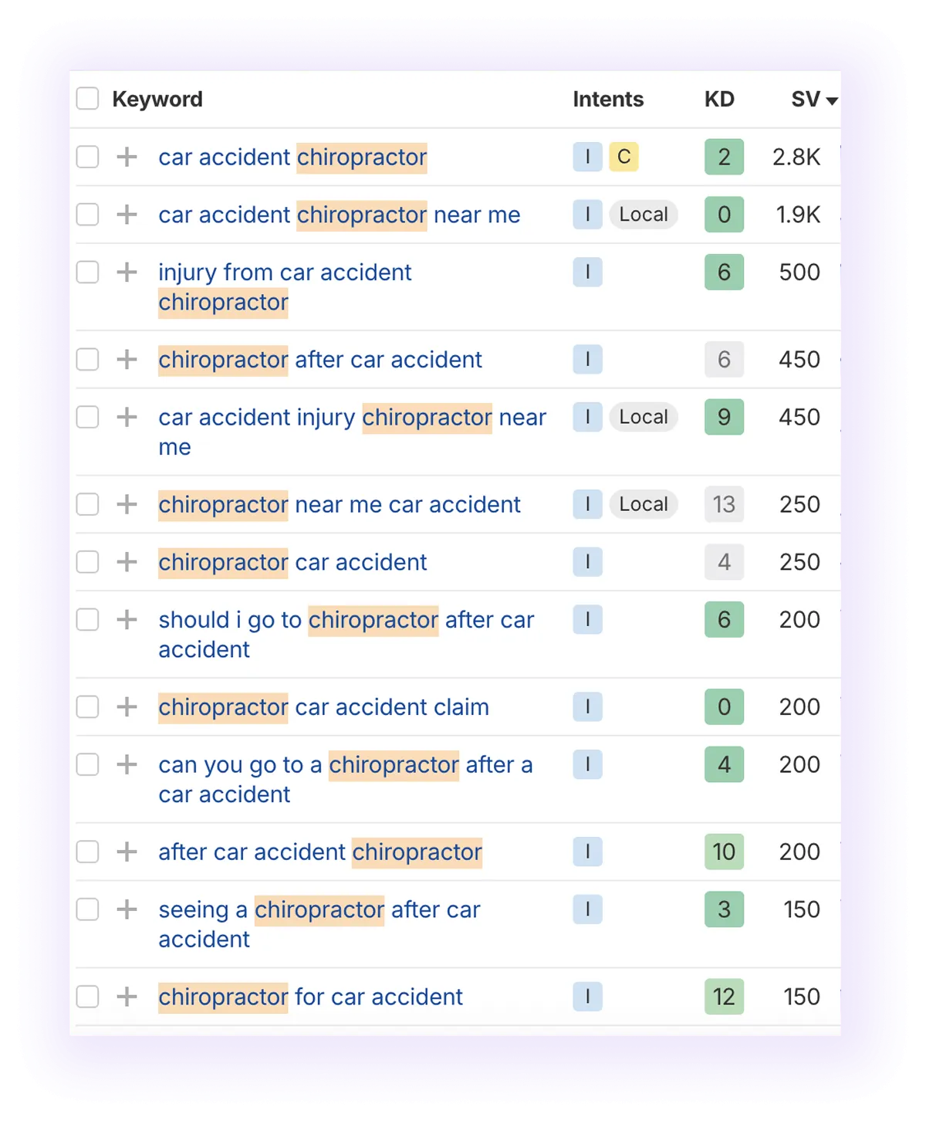Click the 'Keyword' column header

157,99
